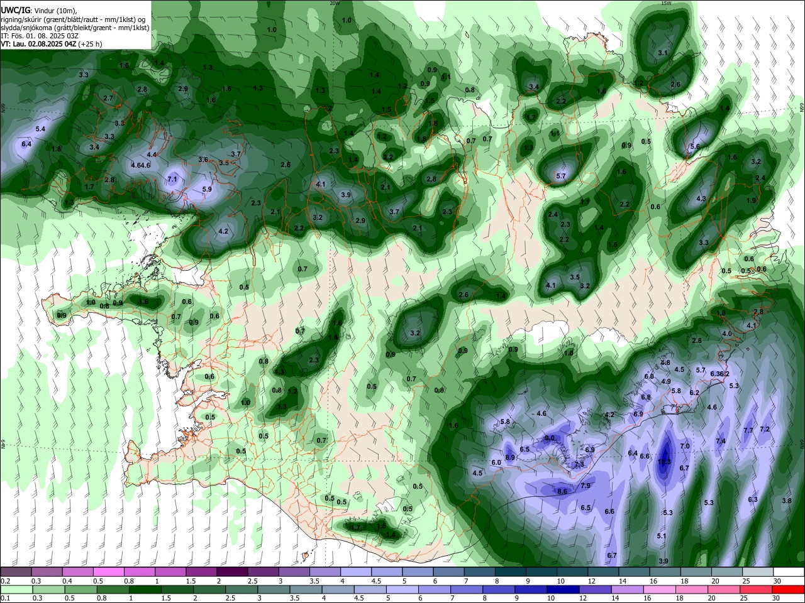Click the 5.1 precipitation value
This screenshot has height=603, width=805.
[661, 536]
